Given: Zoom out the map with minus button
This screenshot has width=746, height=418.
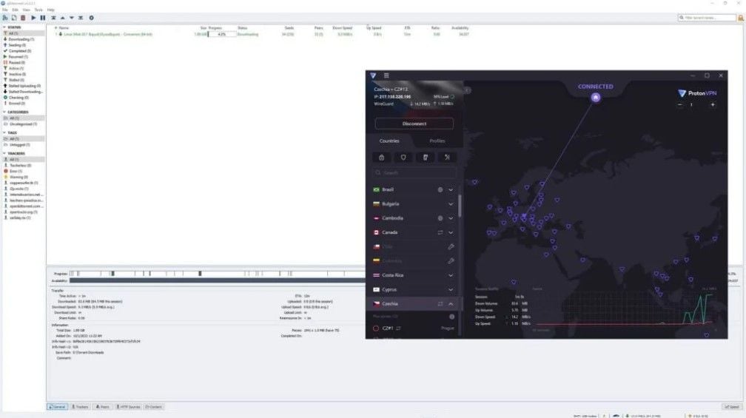Looking at the screenshot, I should point(680,104).
